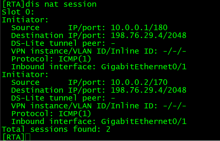Click the second "Protocol: ICMP(1)" line

click(x=51, y=114)
